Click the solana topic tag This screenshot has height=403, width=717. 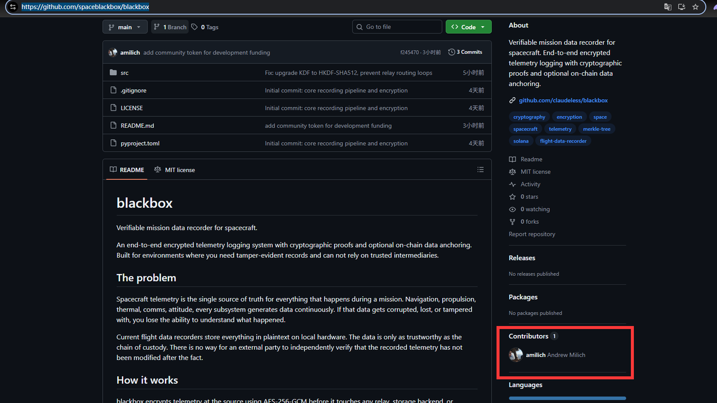tap(521, 141)
